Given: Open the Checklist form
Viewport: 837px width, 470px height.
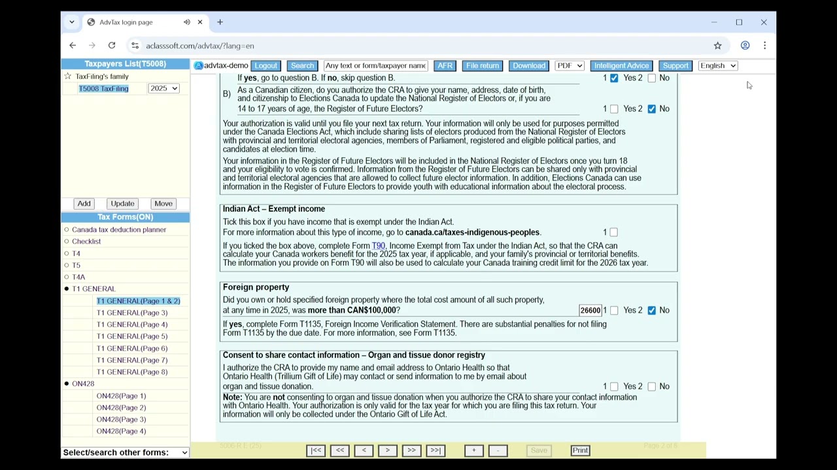Looking at the screenshot, I should (x=86, y=242).
